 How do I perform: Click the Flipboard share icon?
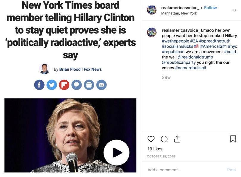click(64, 85)
